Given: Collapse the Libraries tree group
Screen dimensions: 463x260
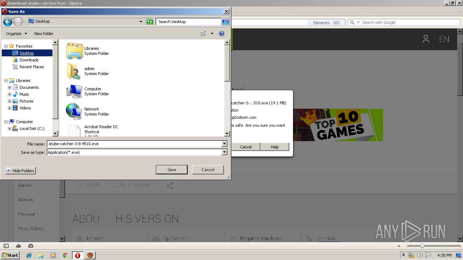Looking at the screenshot, I should 6,81.
